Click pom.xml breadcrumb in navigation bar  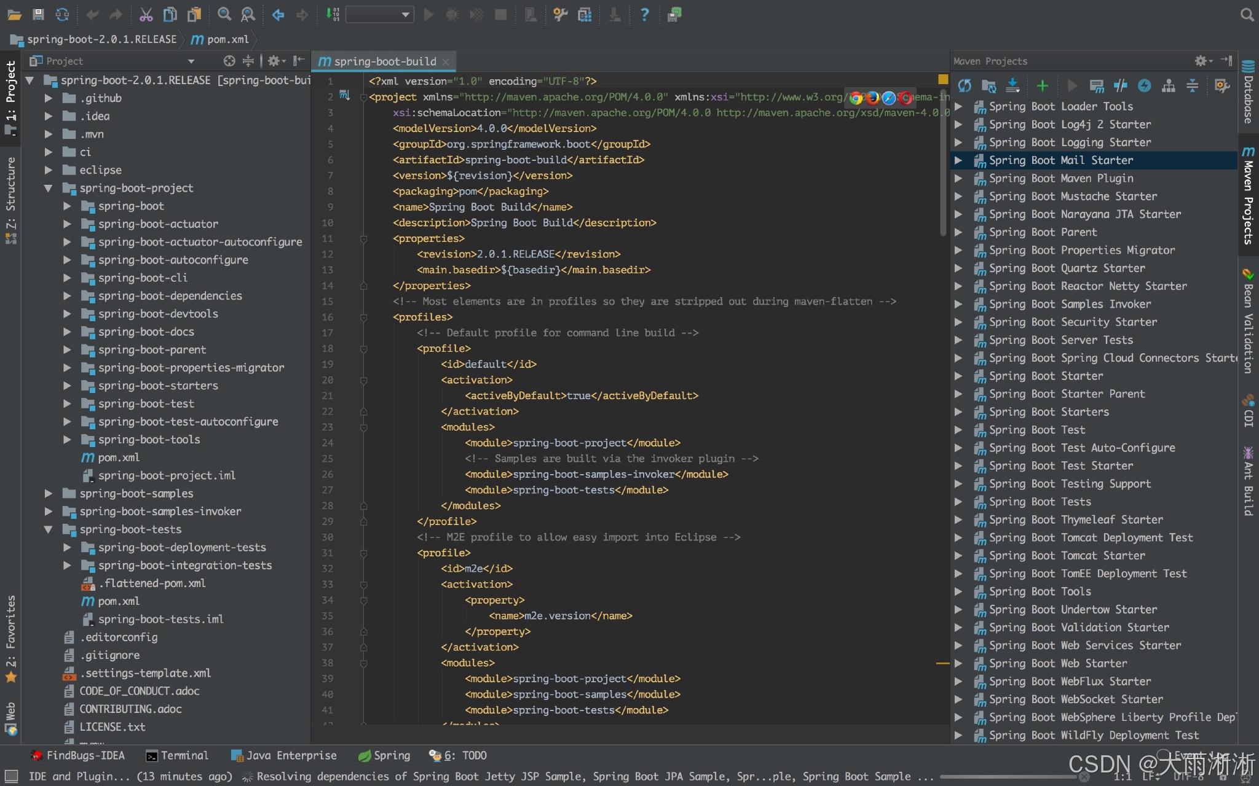coord(219,39)
